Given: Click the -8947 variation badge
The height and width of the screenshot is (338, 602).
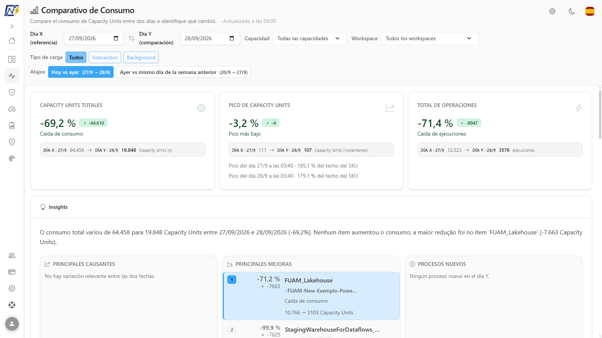Looking at the screenshot, I should pyautogui.click(x=469, y=123).
